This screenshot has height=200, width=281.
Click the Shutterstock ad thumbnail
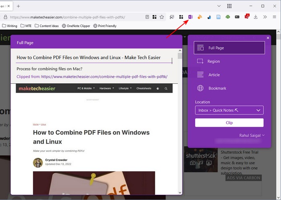(x=201, y=160)
